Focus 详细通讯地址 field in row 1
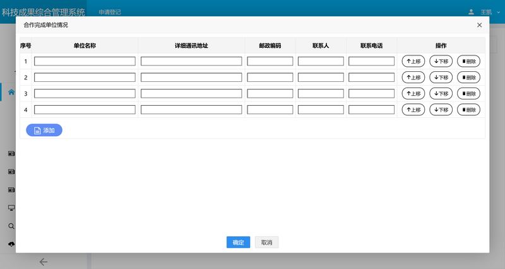 191,61
